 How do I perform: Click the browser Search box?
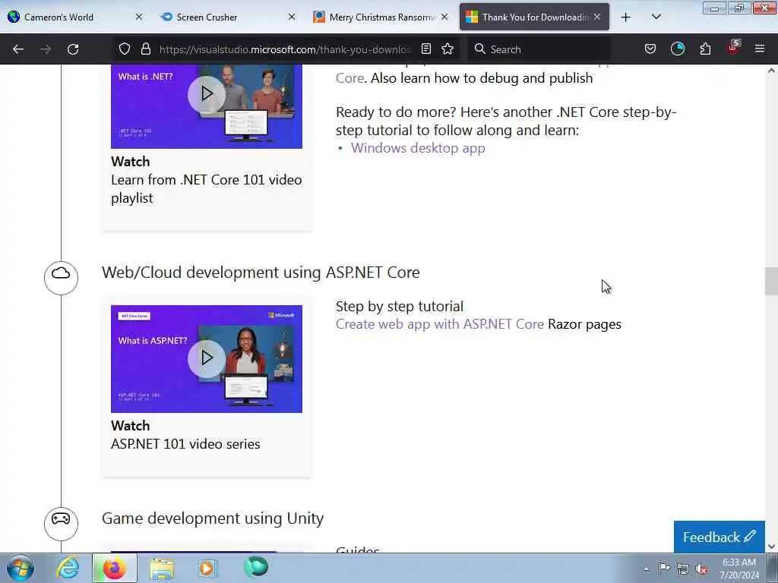[540, 49]
